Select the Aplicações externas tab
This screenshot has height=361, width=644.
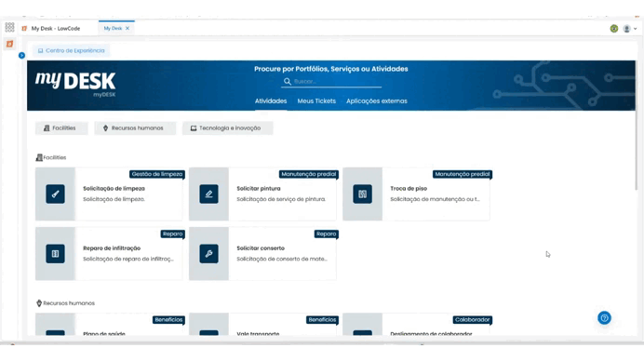coord(377,101)
